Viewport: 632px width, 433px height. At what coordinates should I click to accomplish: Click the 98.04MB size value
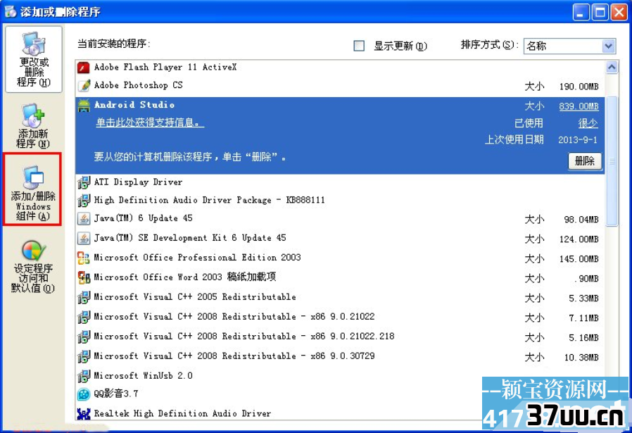coord(581,220)
